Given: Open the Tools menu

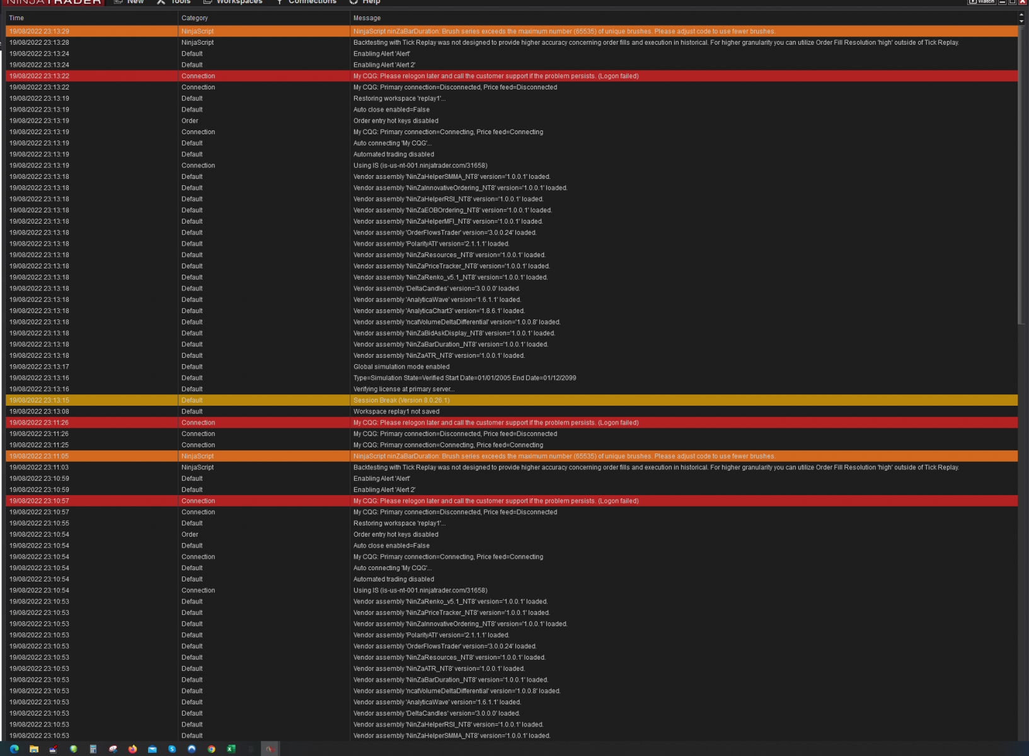Looking at the screenshot, I should pyautogui.click(x=174, y=2).
